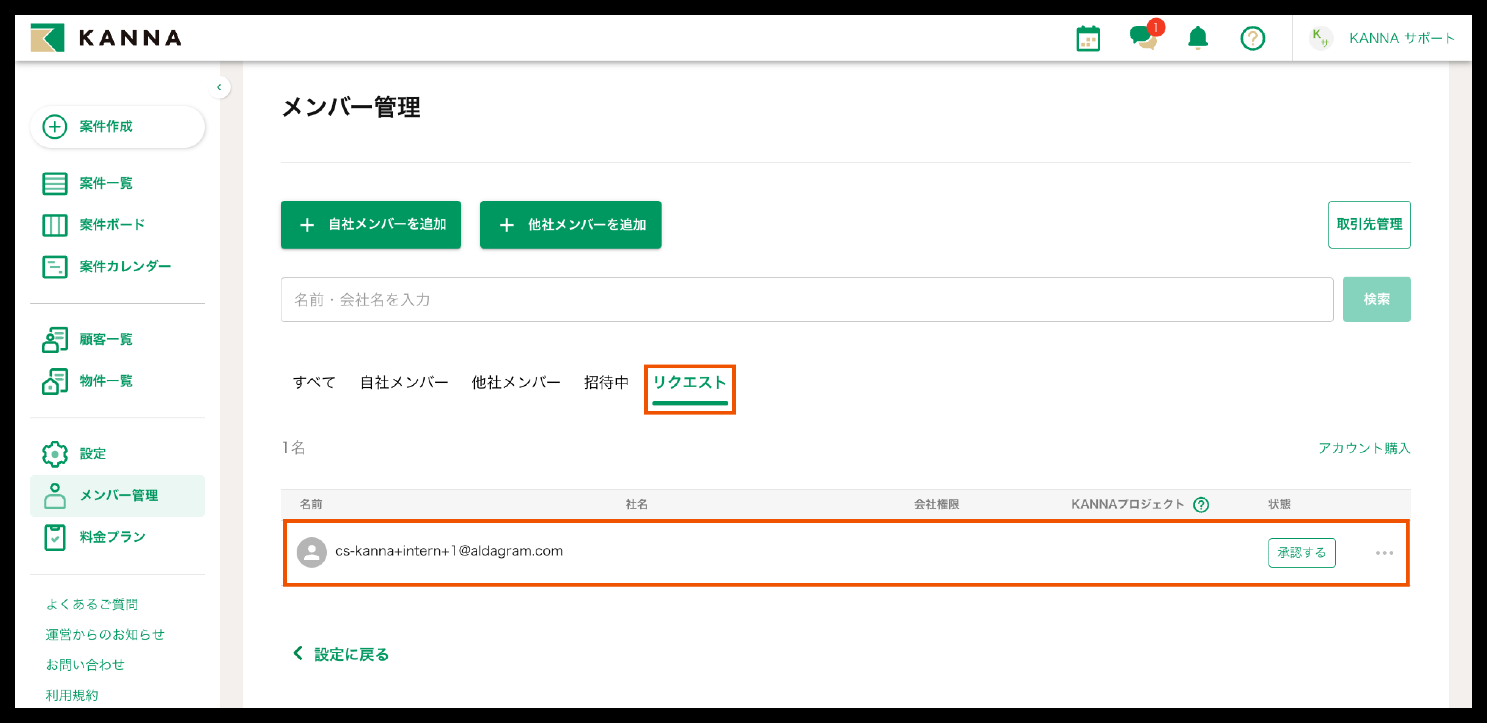Switch to the 他社メンバー tab
Image resolution: width=1487 pixels, height=723 pixels.
point(516,382)
